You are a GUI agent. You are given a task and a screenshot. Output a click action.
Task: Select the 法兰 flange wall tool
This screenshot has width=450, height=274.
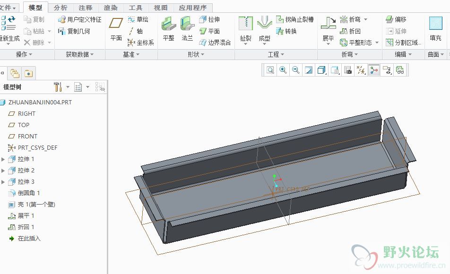coord(187,28)
